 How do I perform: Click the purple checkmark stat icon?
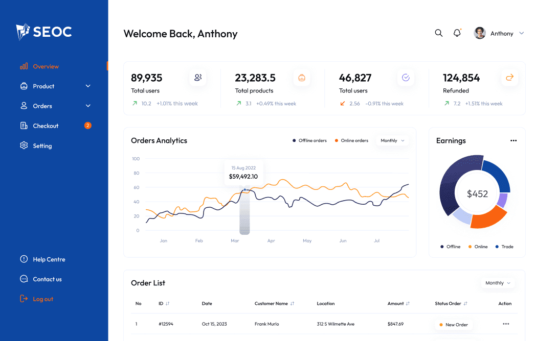pyautogui.click(x=406, y=78)
